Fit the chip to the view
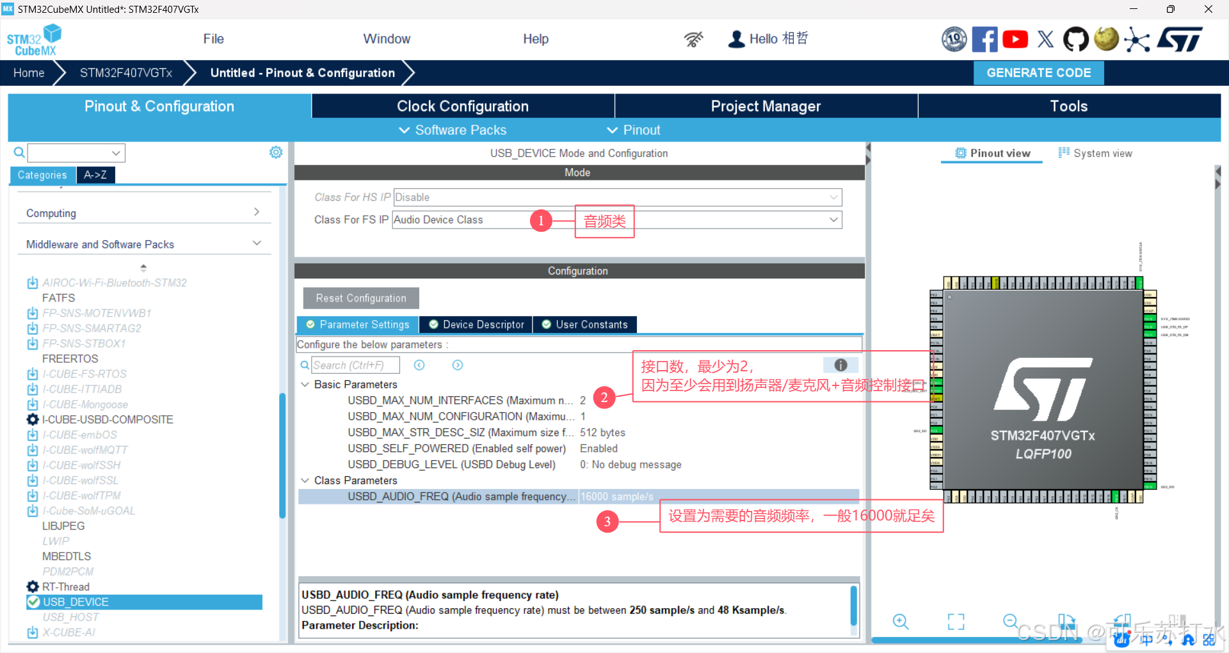 tap(956, 621)
